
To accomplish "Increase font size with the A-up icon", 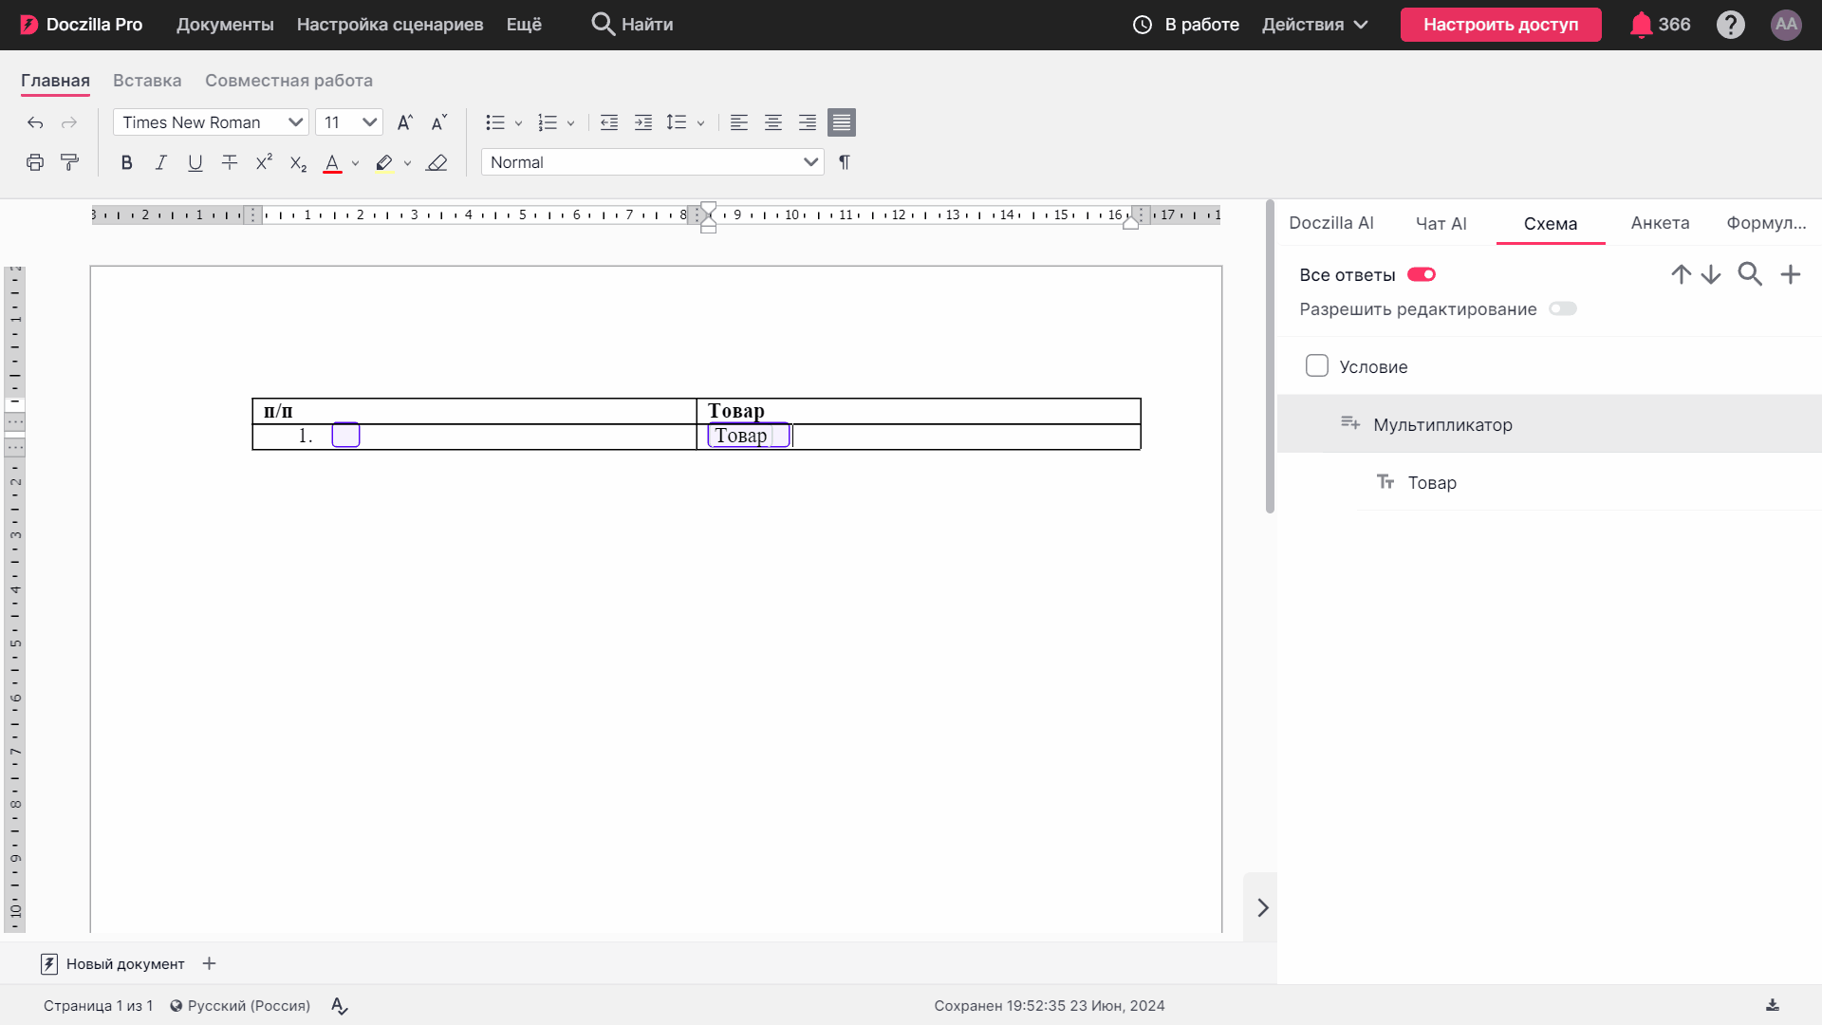I will [405, 122].
